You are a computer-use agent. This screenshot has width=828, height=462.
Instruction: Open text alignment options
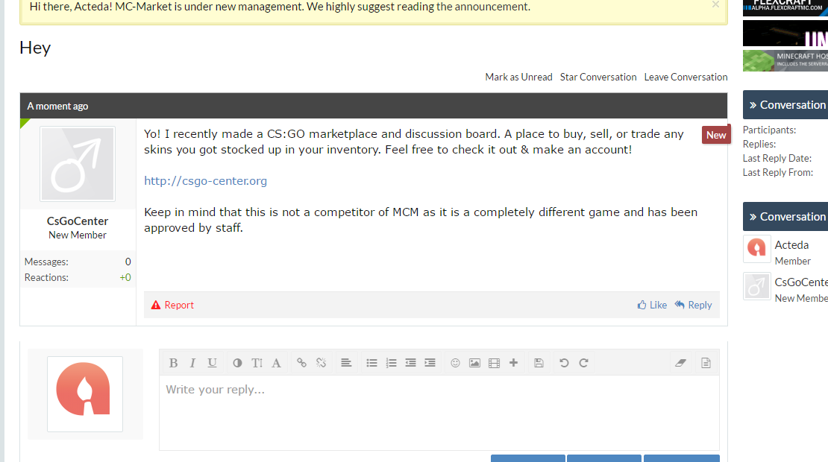point(346,363)
